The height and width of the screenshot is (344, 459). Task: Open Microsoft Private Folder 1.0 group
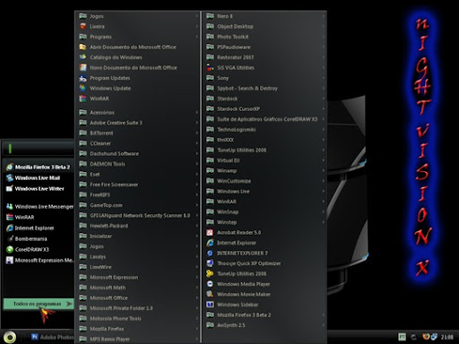coord(138,308)
